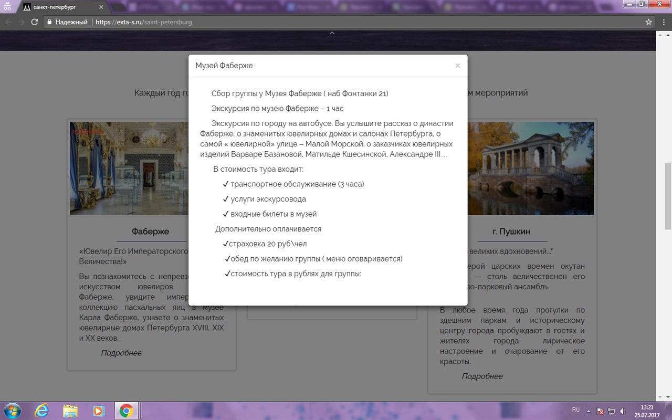
Task: Open a new tab in Chrome
Action: coord(118,8)
